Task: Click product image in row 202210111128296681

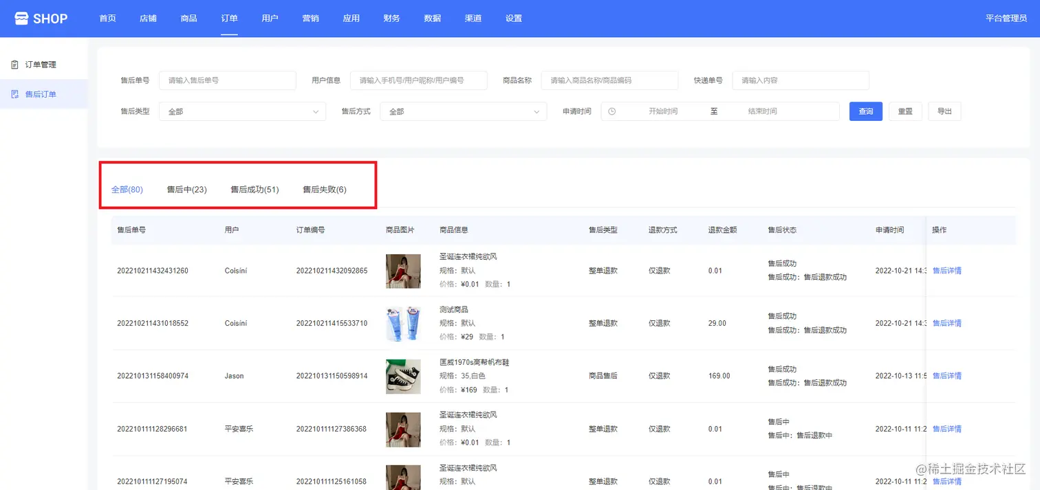Action: [x=403, y=430]
